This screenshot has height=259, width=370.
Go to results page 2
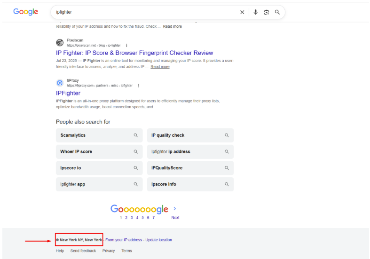[126, 218]
